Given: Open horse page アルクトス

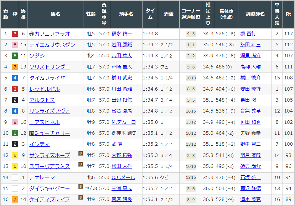Looking at the screenshot, I should 42,100.
